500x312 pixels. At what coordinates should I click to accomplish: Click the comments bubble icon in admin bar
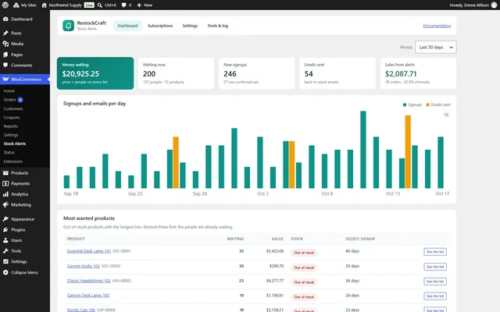[123, 5]
